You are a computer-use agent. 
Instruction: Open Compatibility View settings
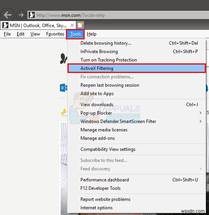click(x=137, y=149)
